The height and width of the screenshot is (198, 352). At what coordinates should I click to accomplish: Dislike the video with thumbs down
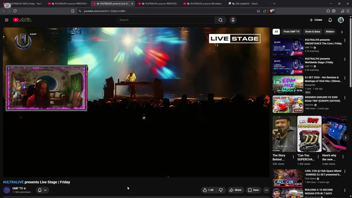click(x=221, y=190)
